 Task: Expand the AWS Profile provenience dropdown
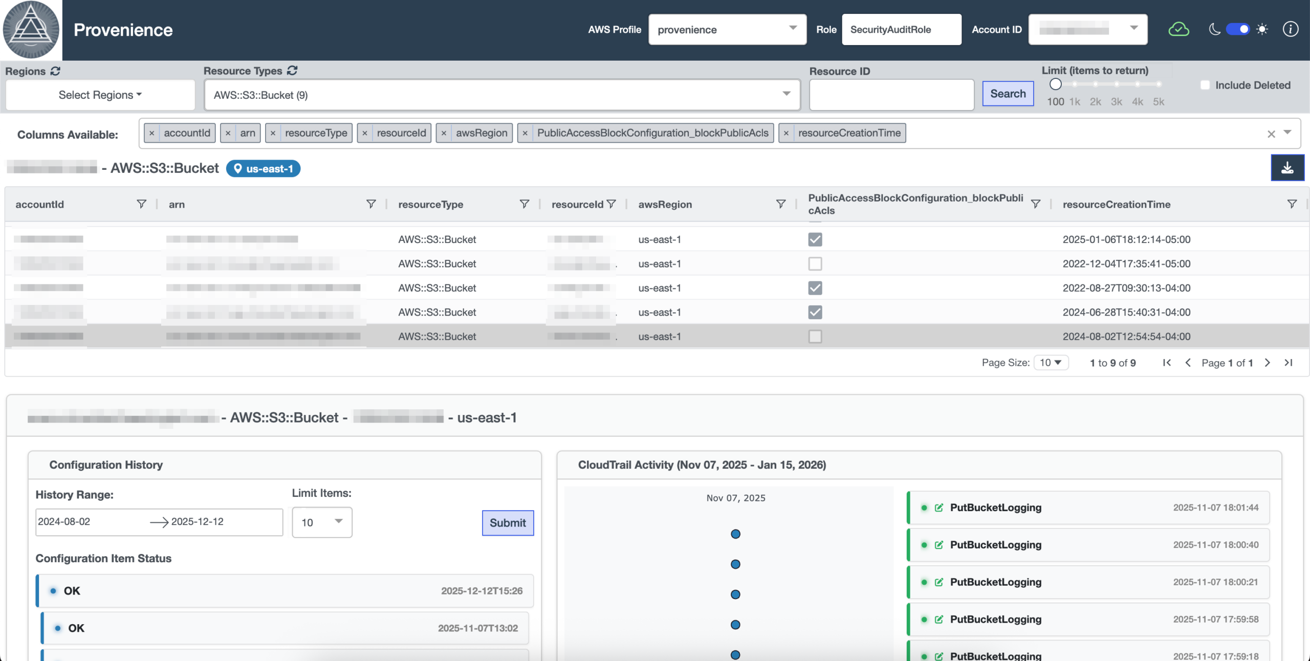(x=727, y=30)
